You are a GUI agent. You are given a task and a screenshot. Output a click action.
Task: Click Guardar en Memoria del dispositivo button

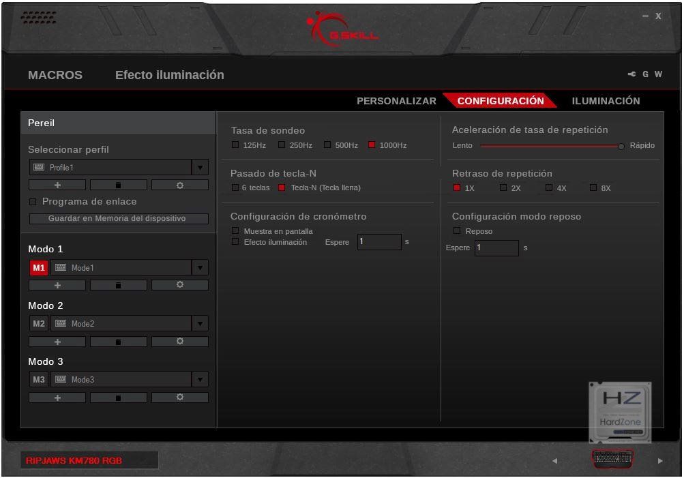pyautogui.click(x=119, y=218)
